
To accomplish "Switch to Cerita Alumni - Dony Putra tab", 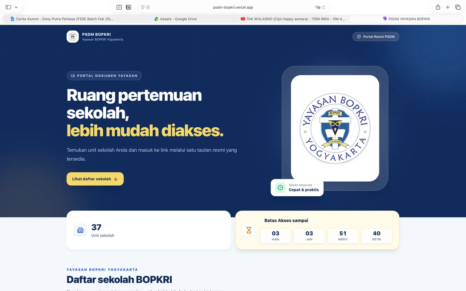I will point(62,19).
